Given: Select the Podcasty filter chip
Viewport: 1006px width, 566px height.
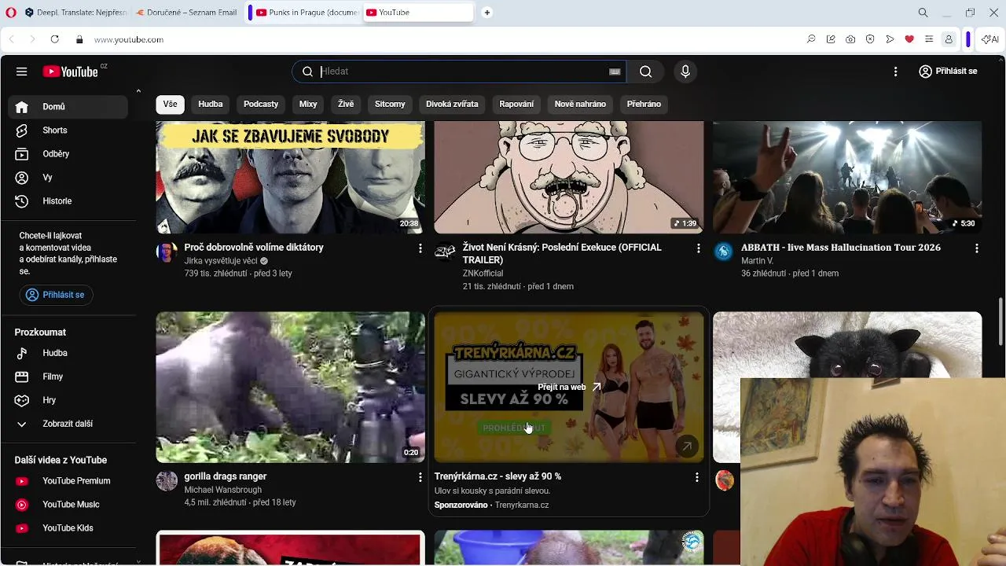Looking at the screenshot, I should click(x=261, y=104).
